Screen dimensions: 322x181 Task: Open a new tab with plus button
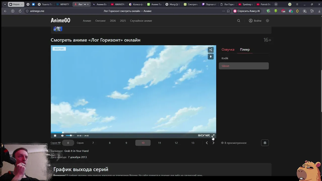point(276,4)
